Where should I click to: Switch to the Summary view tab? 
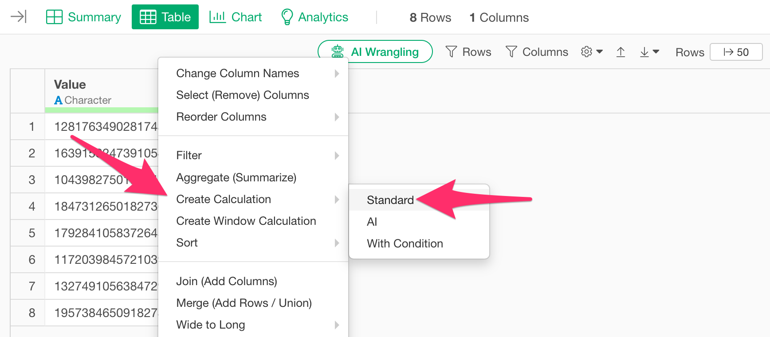[x=83, y=17]
